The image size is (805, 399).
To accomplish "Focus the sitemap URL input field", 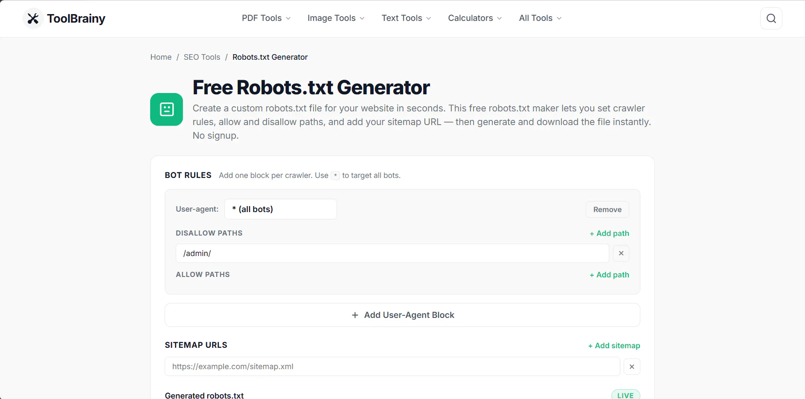I will click(x=392, y=367).
